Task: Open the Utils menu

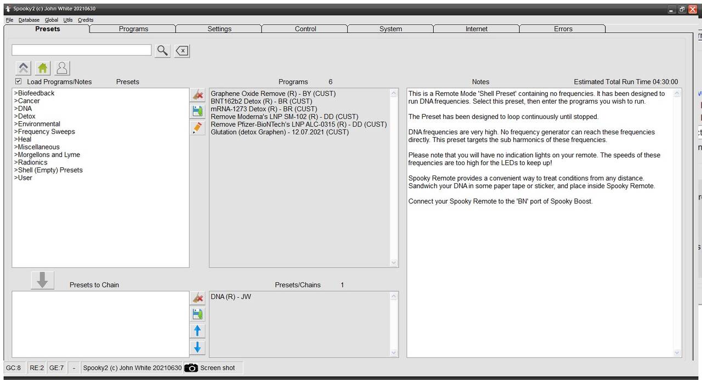Action: point(68,20)
